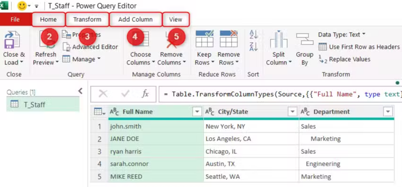This screenshot has height=187, width=402.
Task: Click the ryan harris cell
Action: 156,151
